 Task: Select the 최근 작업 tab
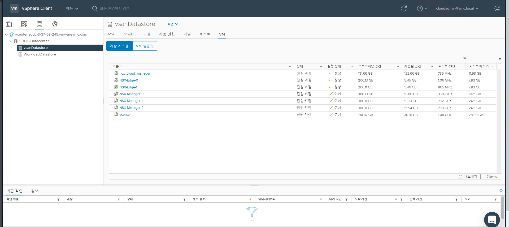tap(15, 191)
